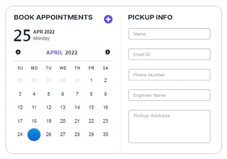Image resolution: width=227 pixels, height=159 pixels.
Task: Pick date 11 in Monday column
Action: [34, 108]
